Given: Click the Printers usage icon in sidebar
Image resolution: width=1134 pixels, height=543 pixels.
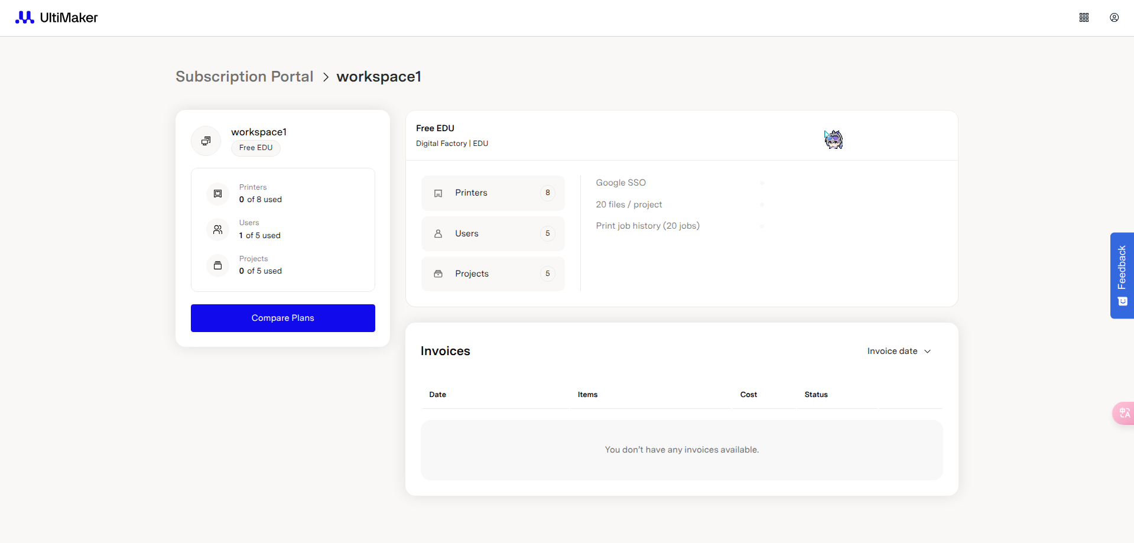Looking at the screenshot, I should (217, 194).
